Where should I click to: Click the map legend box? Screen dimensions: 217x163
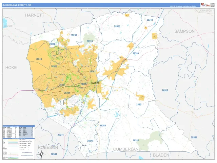[x=19, y=148]
